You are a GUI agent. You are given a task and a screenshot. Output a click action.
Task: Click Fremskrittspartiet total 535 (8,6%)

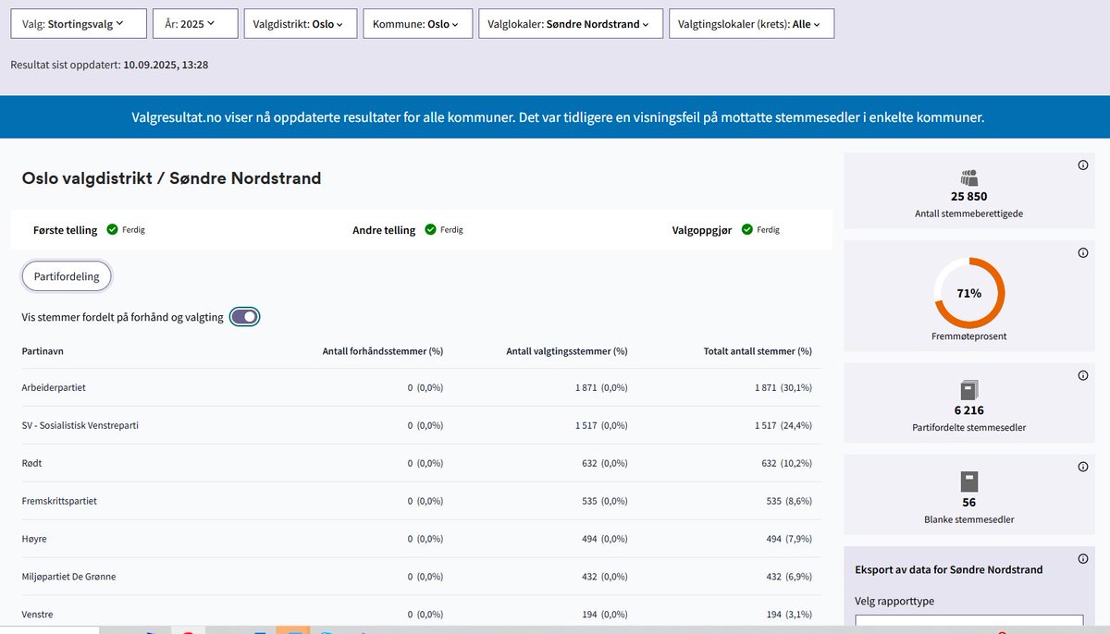click(x=789, y=501)
